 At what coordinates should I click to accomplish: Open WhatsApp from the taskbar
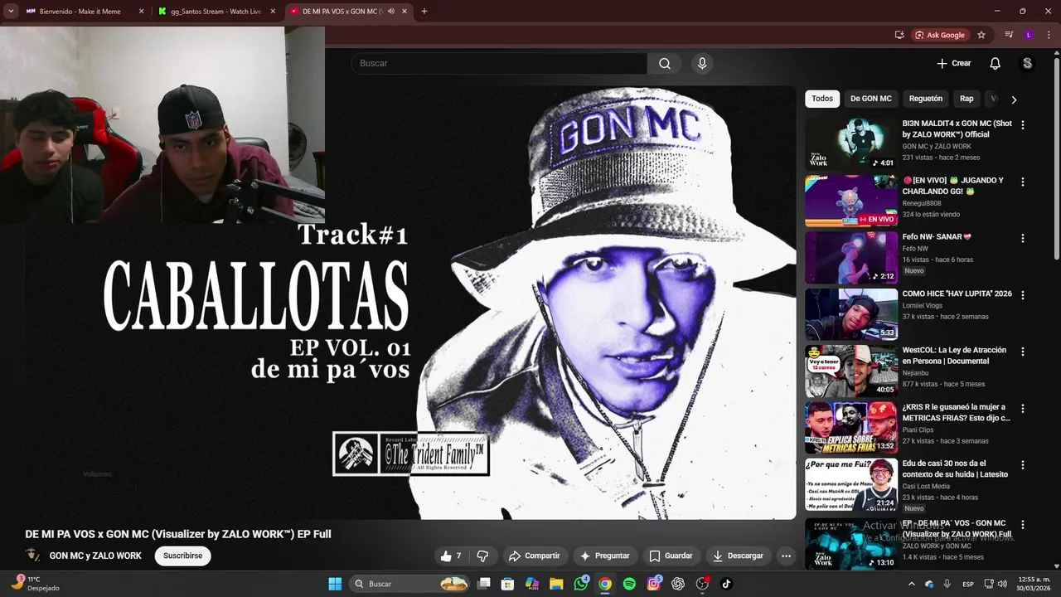pyautogui.click(x=581, y=584)
